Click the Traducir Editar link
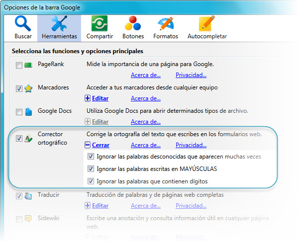The image size is (298, 242). pyautogui.click(x=100, y=206)
